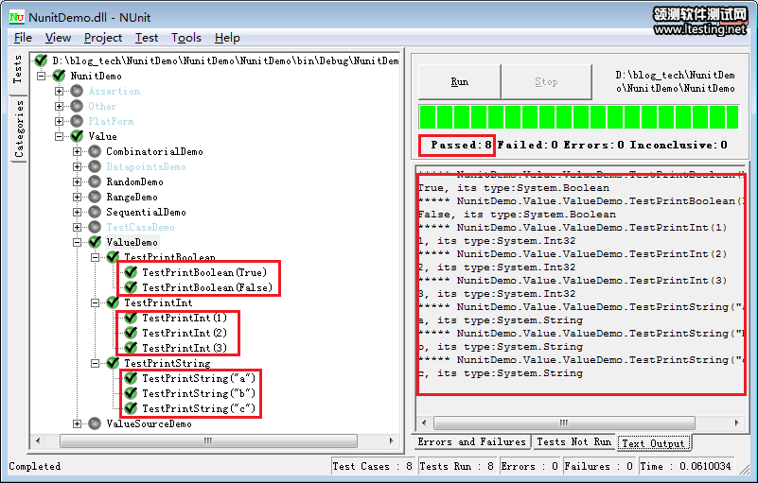Screen dimensions: 758x483
Task: Click green check icon beside TestPrintString parent
Action: coord(113,363)
